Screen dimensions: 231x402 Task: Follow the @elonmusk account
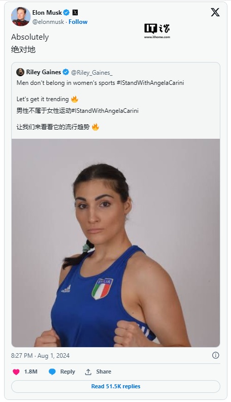tap(78, 22)
